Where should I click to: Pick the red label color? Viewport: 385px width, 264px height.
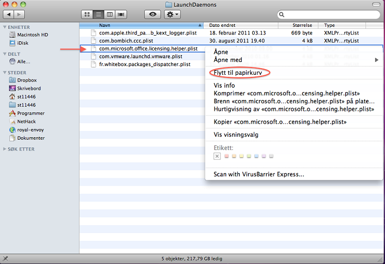point(226,156)
